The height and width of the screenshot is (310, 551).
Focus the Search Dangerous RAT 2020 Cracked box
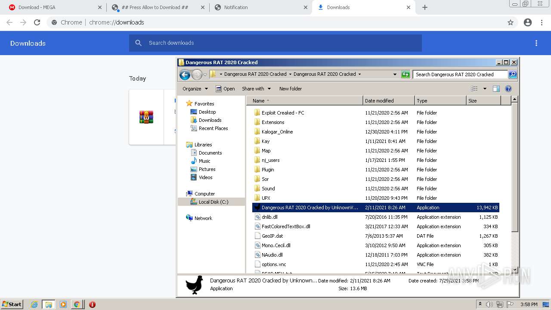point(460,74)
